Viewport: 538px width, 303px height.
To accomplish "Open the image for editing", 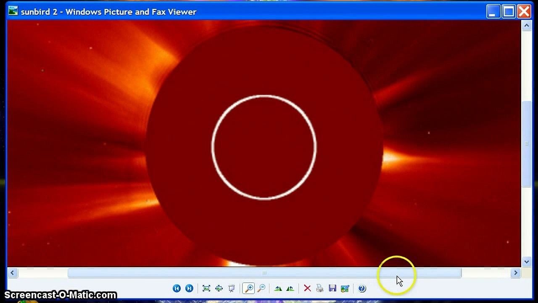I will (345, 288).
